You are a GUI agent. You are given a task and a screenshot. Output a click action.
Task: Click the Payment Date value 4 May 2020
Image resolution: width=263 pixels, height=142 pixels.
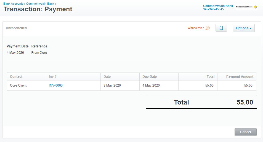[15, 52]
